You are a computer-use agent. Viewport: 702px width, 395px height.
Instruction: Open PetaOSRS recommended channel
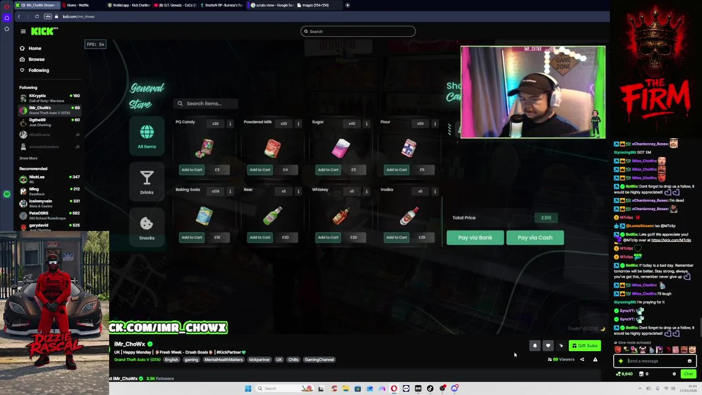tap(49, 215)
